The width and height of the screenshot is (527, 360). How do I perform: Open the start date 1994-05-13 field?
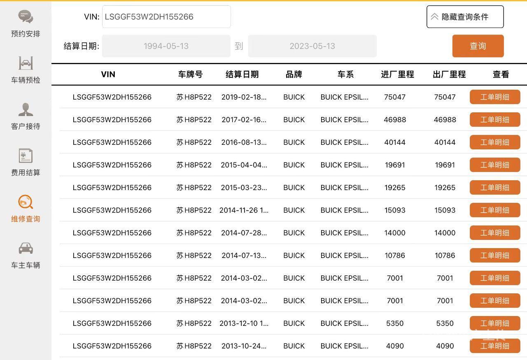[166, 46]
